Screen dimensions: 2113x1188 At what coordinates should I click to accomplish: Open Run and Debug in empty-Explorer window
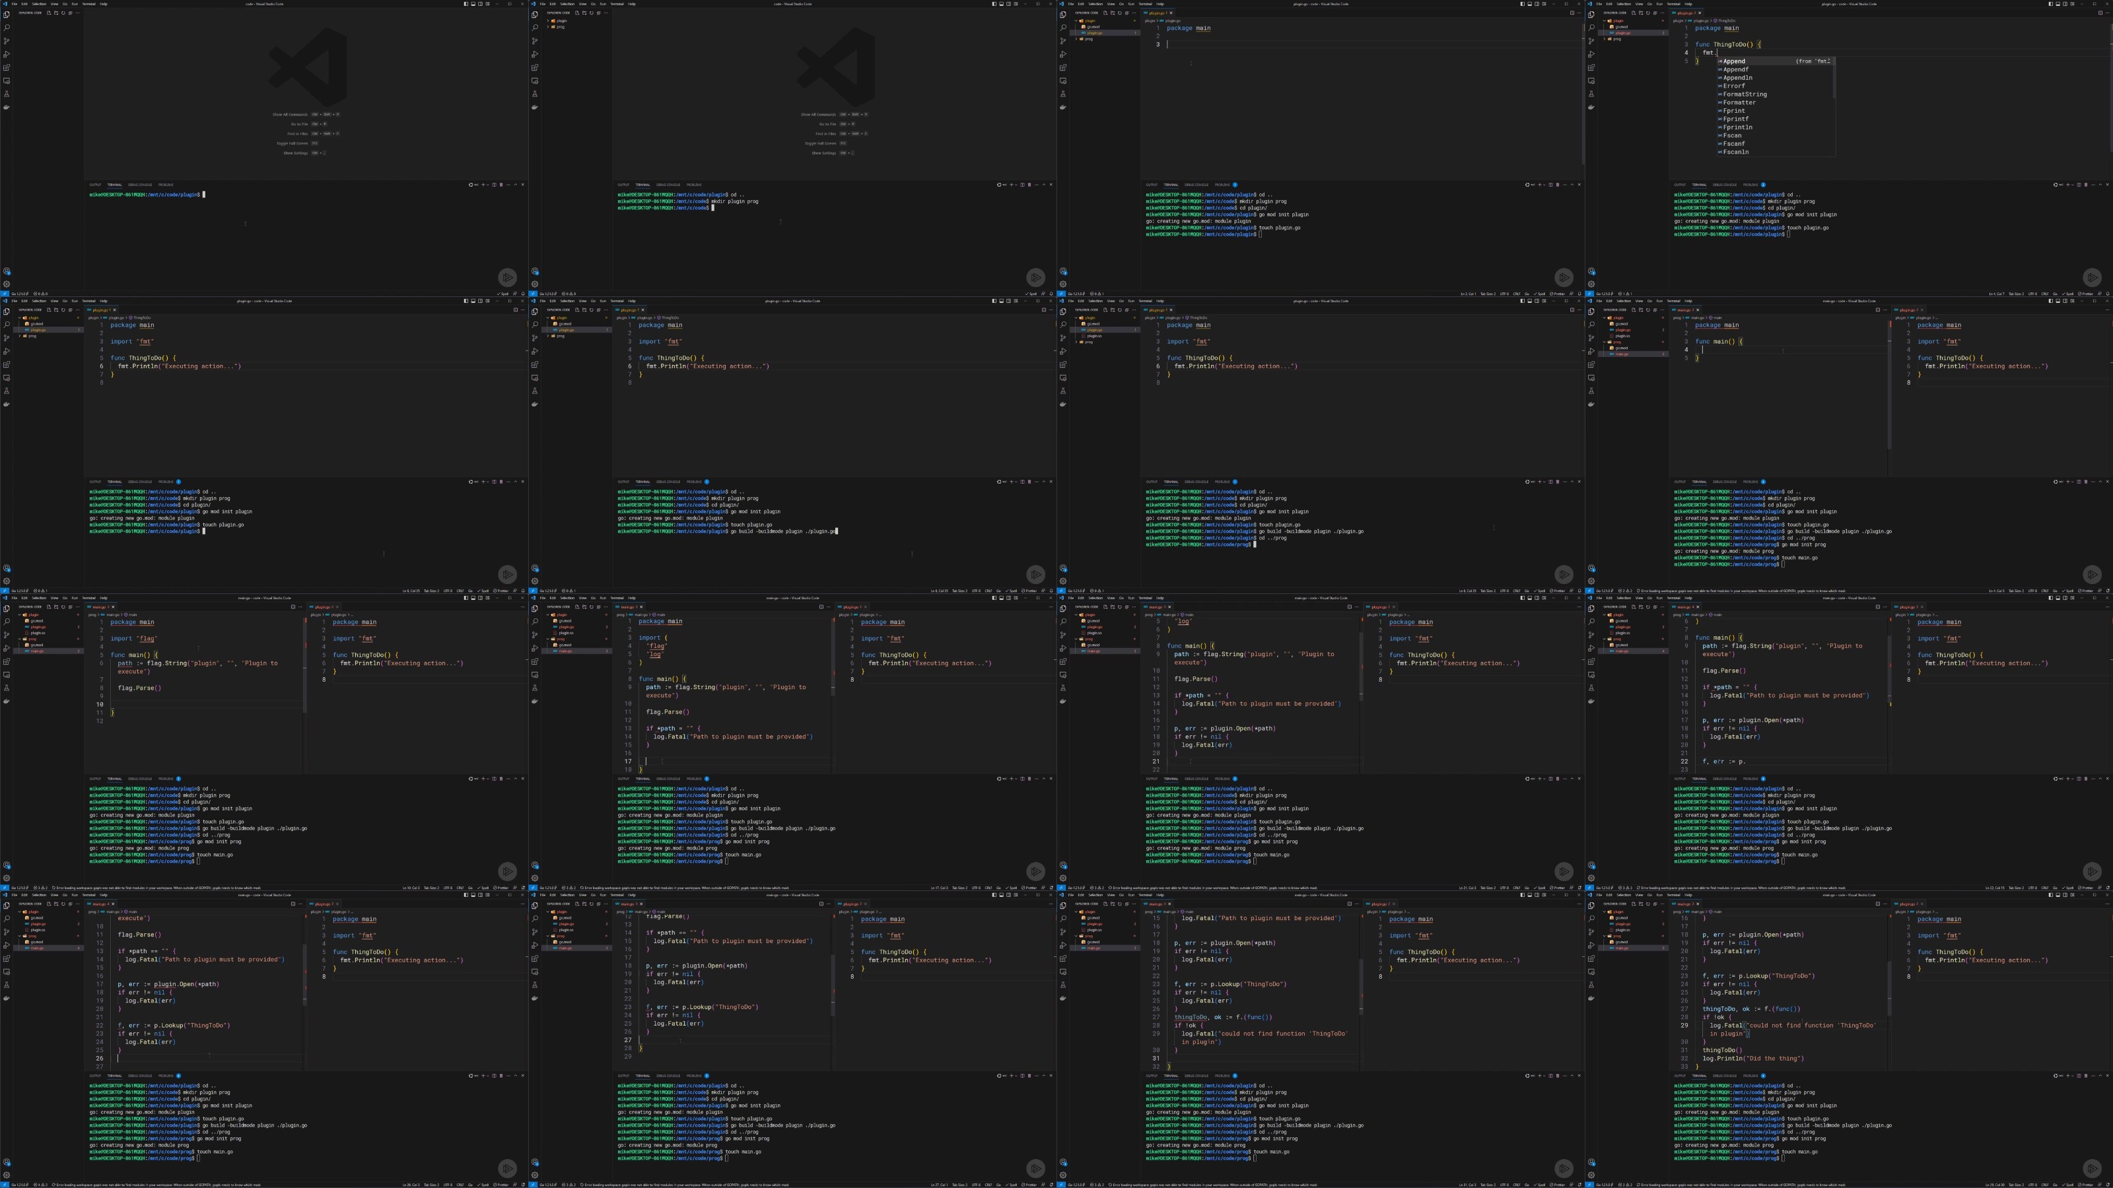pos(7,54)
